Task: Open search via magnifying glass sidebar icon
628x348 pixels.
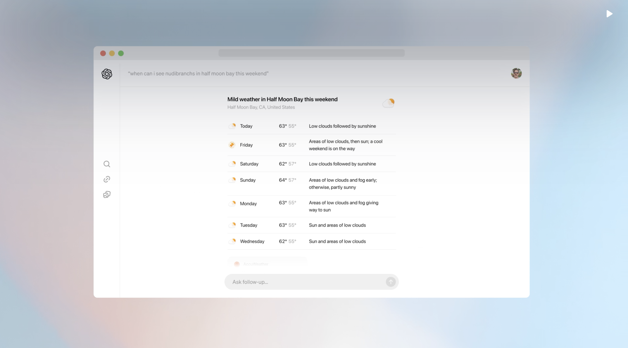Action: [107, 164]
